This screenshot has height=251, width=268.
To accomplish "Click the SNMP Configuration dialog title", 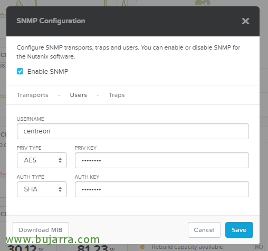I will (x=51, y=21).
